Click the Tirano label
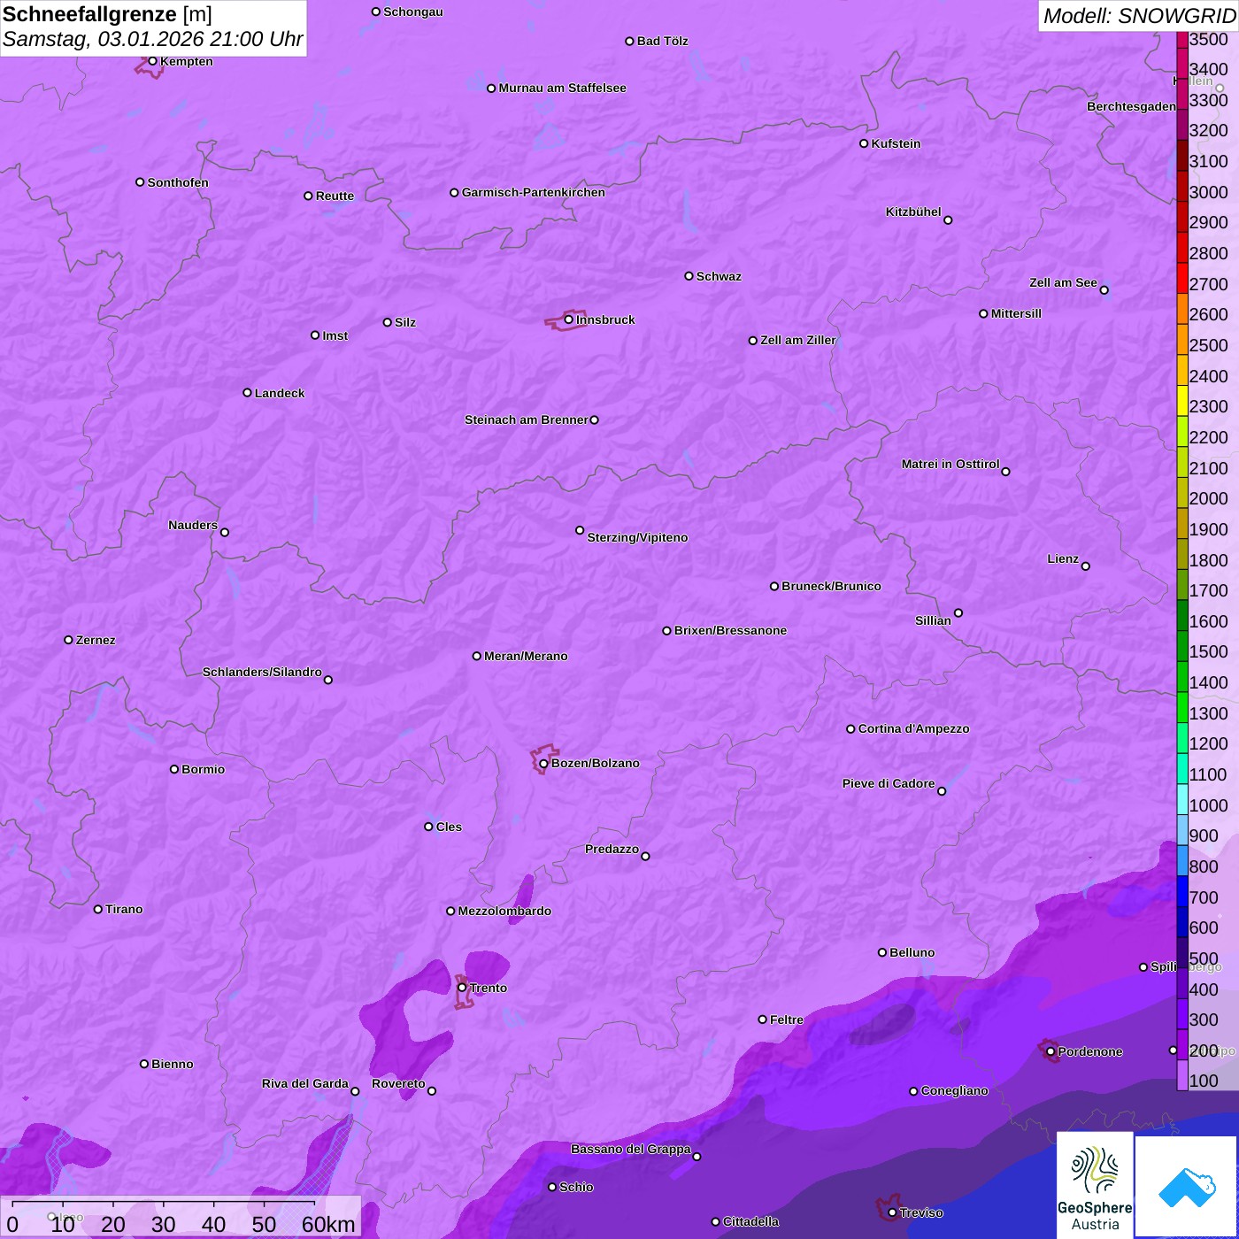 (124, 909)
